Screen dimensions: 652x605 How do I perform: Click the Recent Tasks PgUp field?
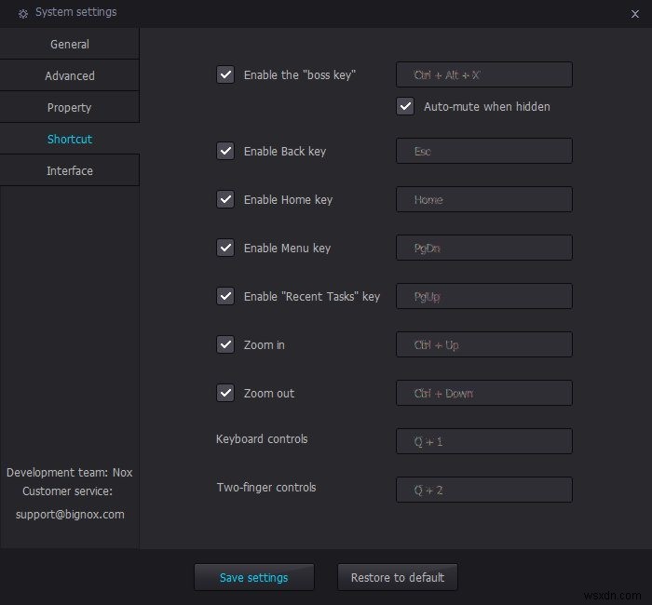tap(484, 296)
